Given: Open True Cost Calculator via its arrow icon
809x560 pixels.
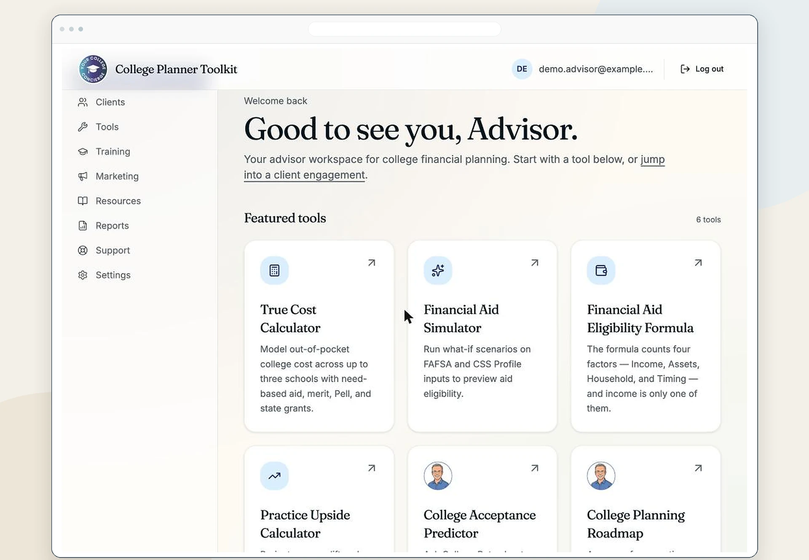Looking at the screenshot, I should (371, 263).
